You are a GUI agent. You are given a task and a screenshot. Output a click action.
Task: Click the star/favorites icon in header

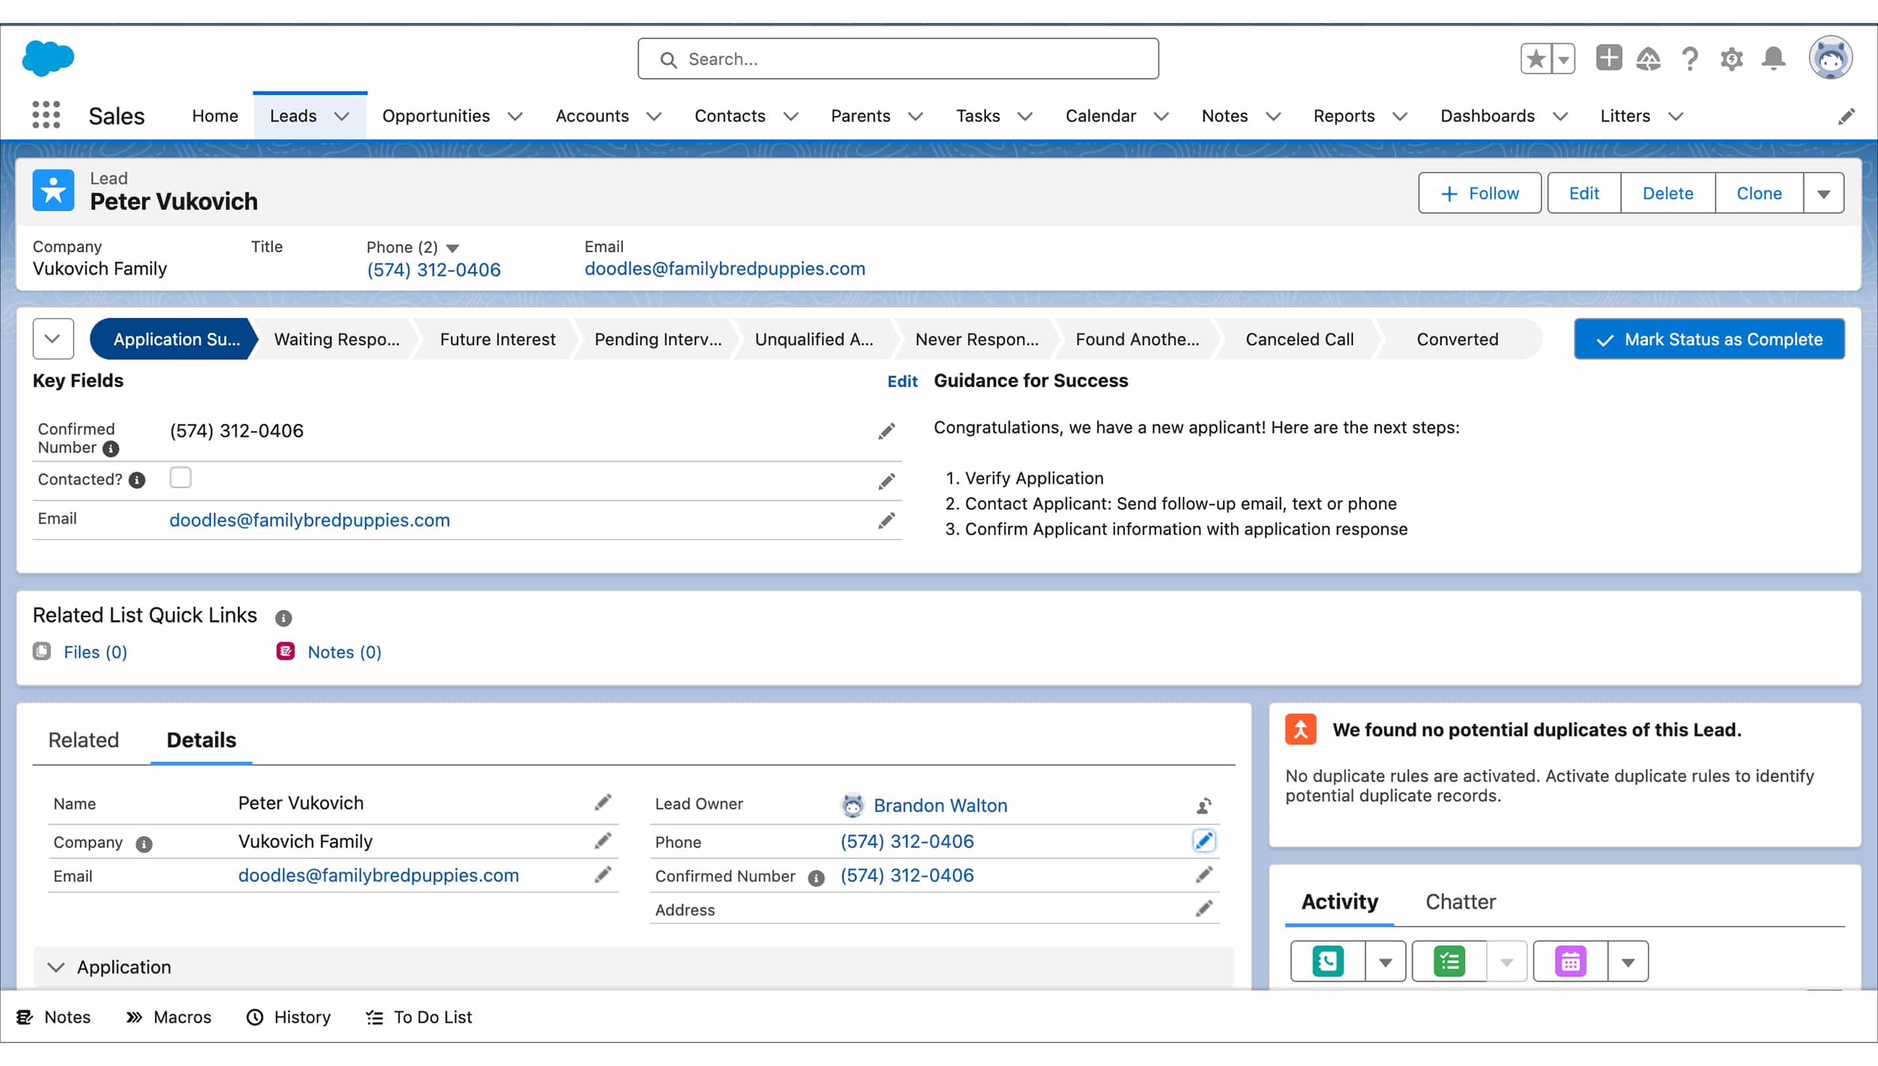tap(1536, 60)
